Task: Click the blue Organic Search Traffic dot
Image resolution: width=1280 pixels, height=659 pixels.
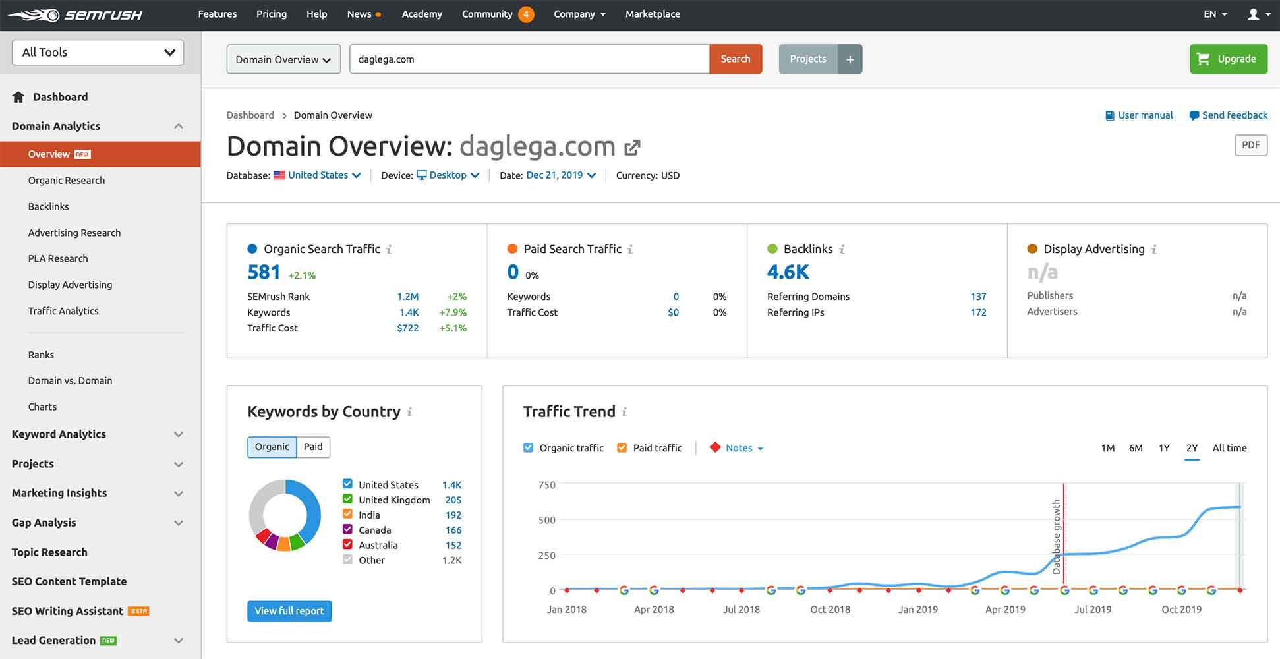Action: click(252, 249)
